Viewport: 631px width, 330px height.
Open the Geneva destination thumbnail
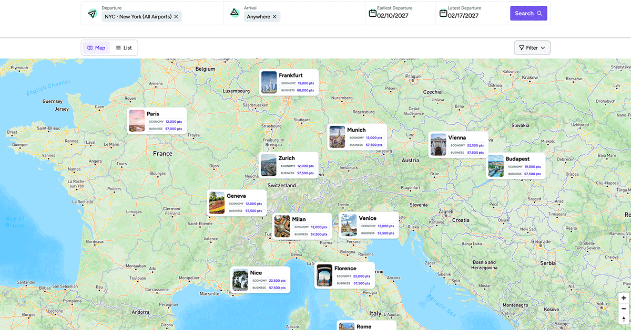pos(217,203)
